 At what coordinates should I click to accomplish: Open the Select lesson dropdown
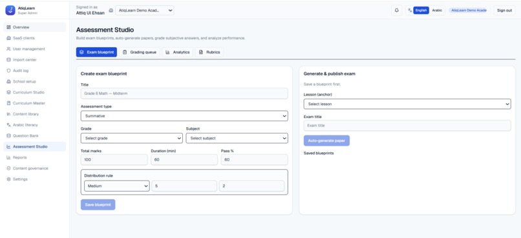[407, 104]
